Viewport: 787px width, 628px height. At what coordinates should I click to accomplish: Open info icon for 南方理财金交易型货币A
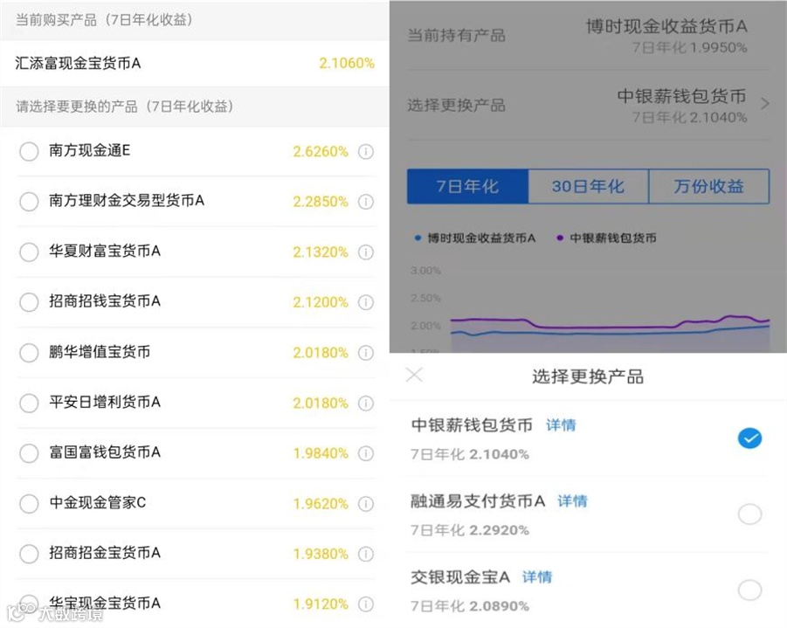[366, 202]
